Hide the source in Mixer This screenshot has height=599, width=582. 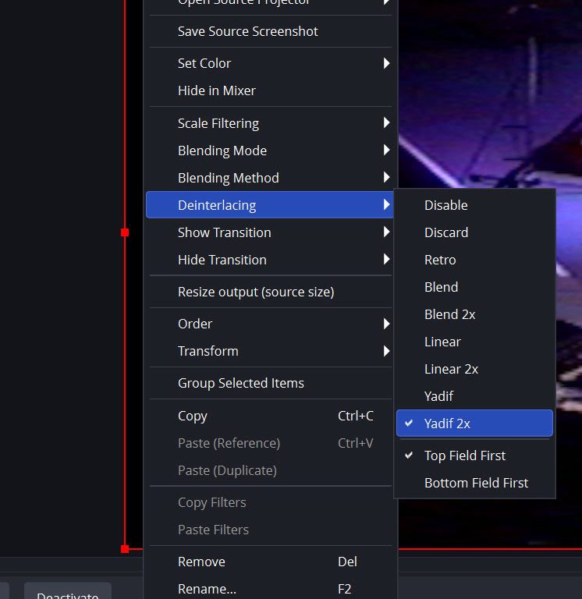(216, 90)
